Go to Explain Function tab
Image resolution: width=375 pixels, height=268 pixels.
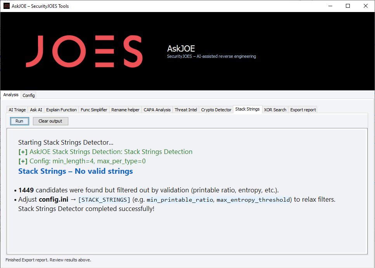(61, 110)
